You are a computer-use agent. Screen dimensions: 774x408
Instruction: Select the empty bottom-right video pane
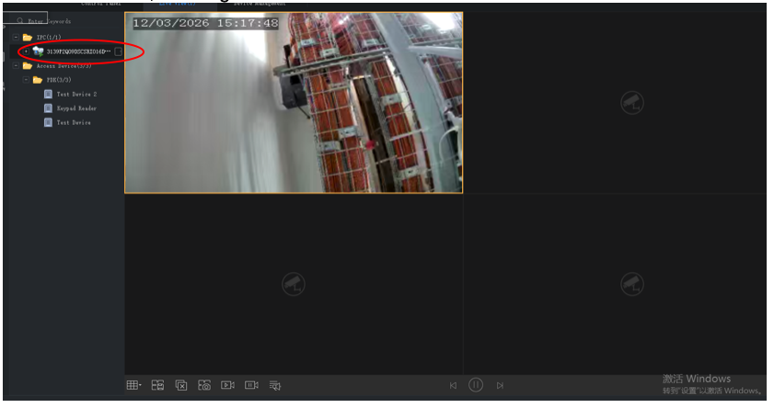615,284
